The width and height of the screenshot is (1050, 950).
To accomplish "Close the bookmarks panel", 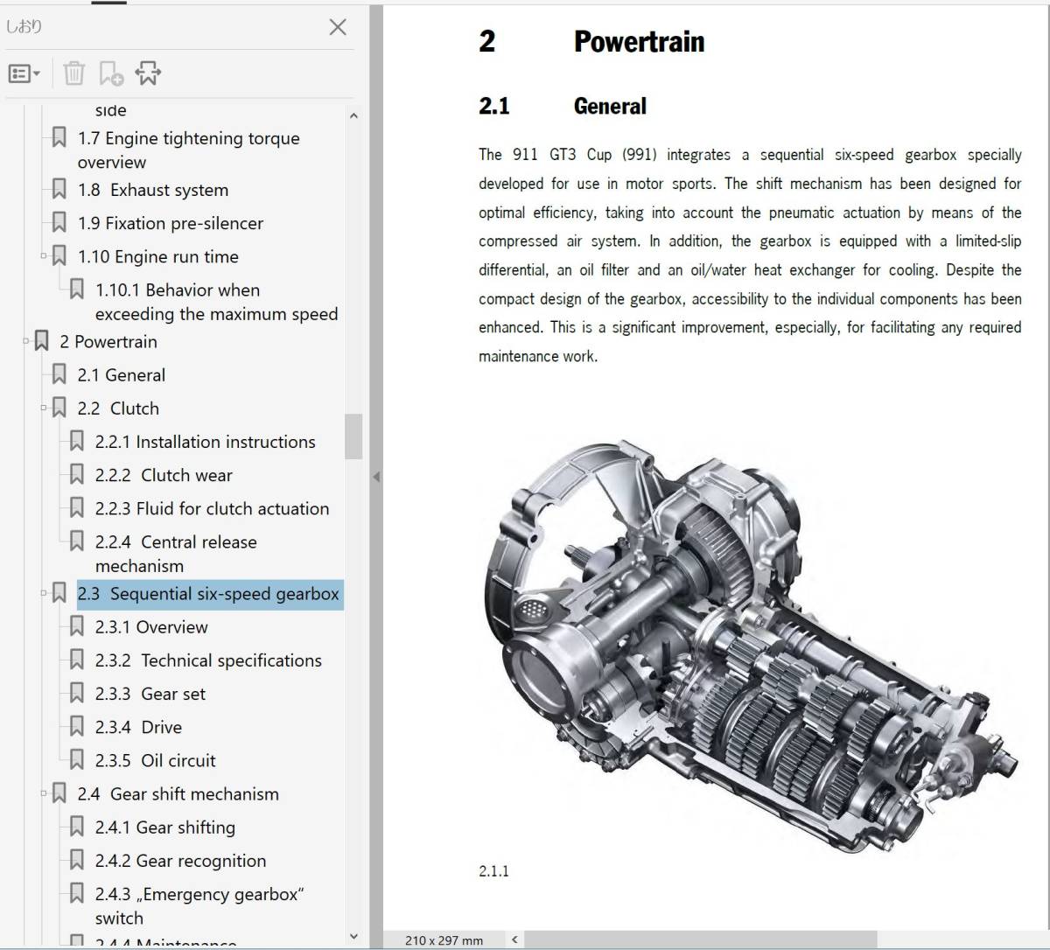I will [338, 27].
